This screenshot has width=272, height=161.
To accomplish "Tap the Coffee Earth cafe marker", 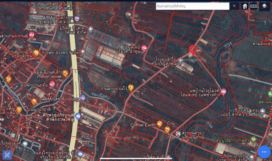I will pos(159,124).
